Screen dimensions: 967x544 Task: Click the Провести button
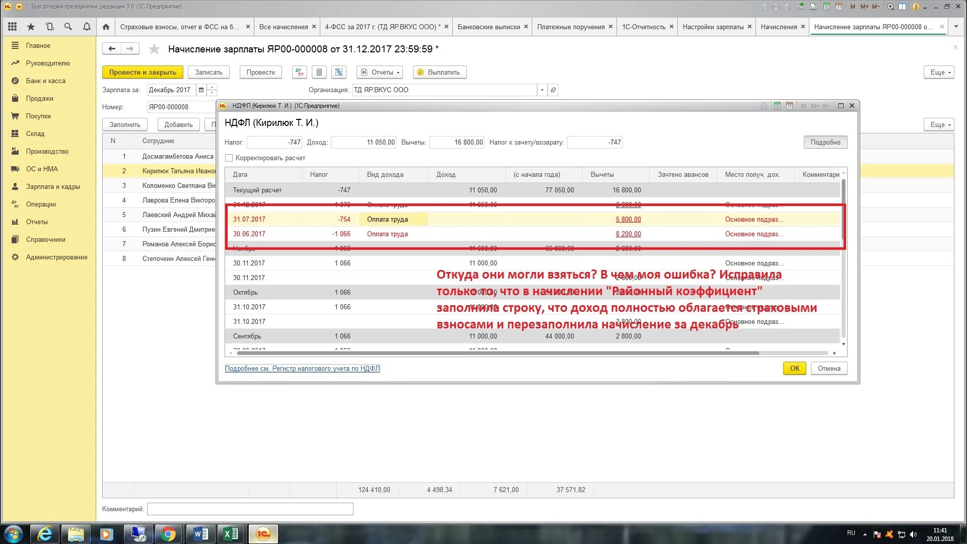260,72
